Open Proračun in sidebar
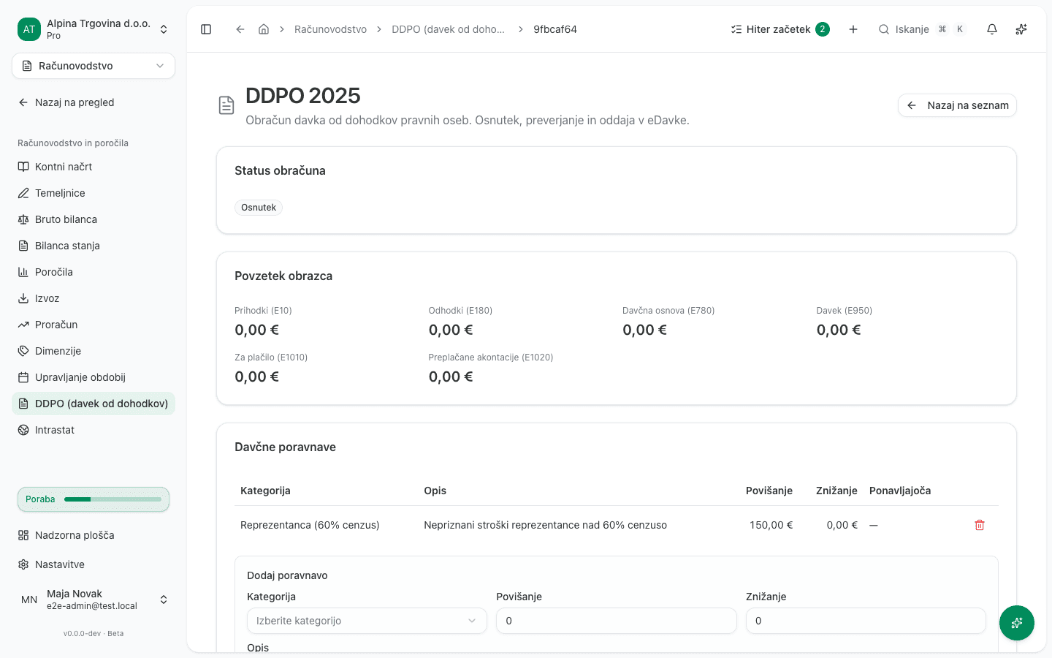 94,325
